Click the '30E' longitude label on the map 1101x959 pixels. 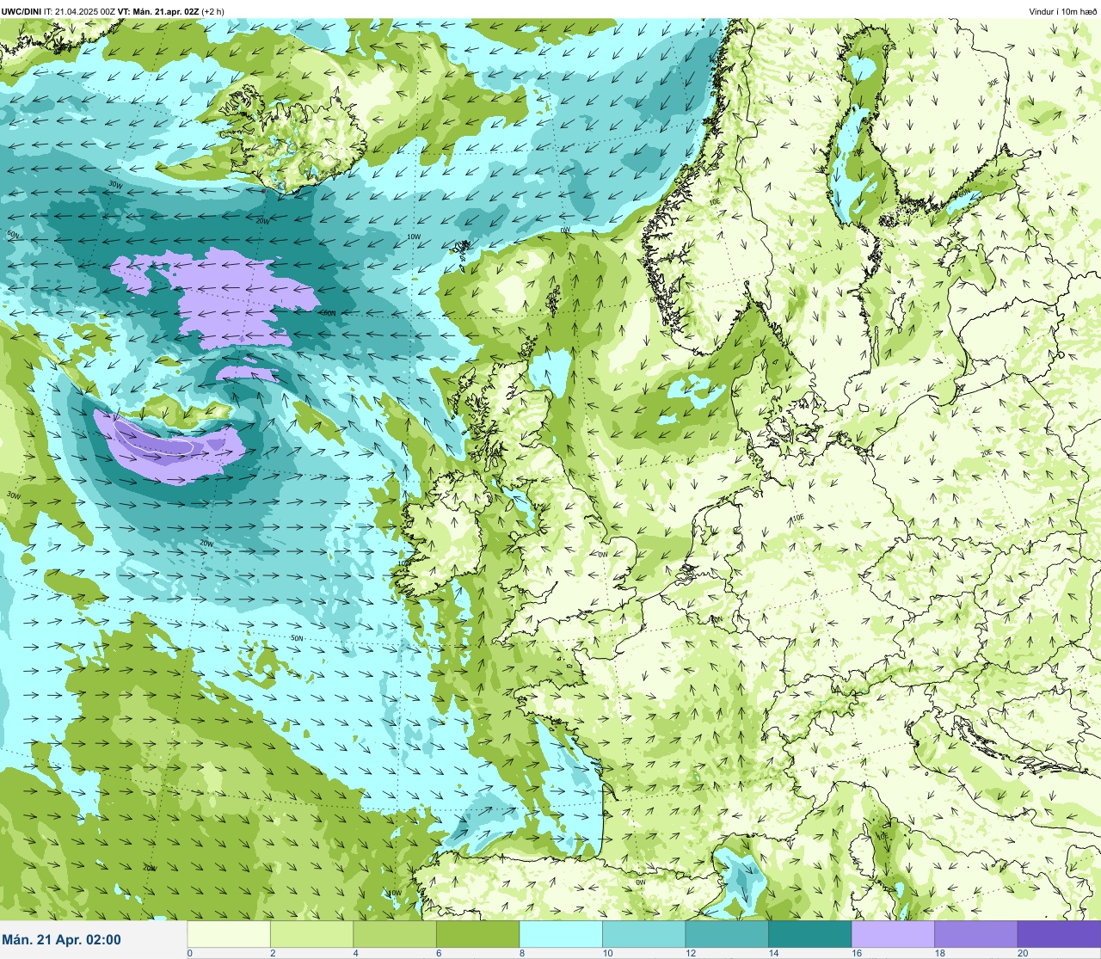(x=993, y=83)
